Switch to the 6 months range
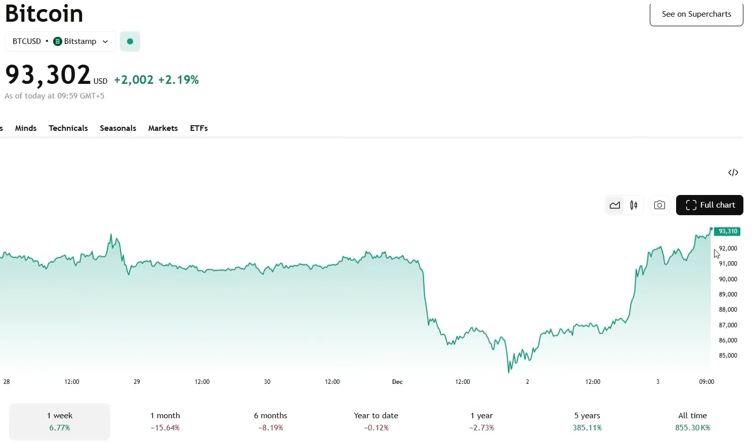 (x=271, y=421)
